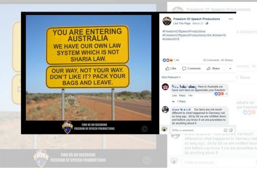Click the Australia road sign photo

(x=89, y=68)
